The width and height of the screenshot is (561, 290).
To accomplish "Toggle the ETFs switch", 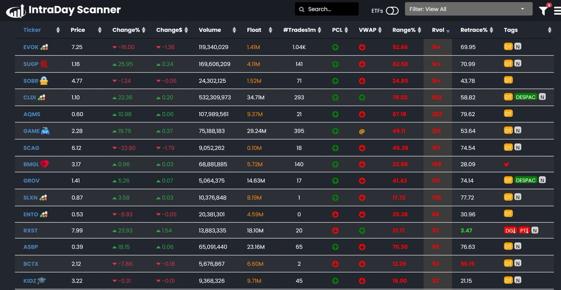I will 392,10.
